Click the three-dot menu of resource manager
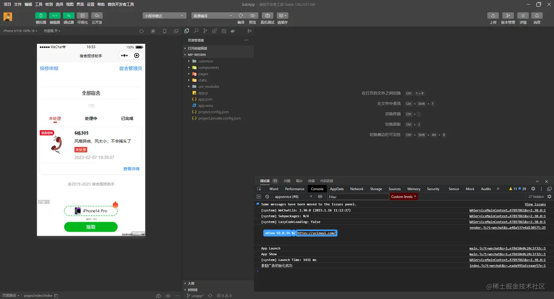554x299 pixels. coord(247,40)
